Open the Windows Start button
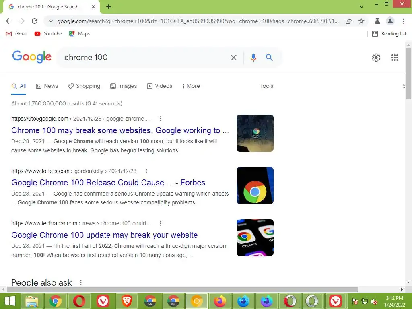The height and width of the screenshot is (309, 412). 10,301
